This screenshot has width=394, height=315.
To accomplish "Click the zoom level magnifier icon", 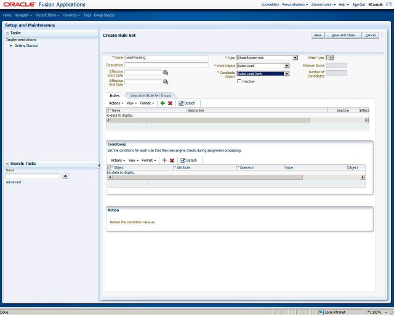I will pyautogui.click(x=369, y=313).
